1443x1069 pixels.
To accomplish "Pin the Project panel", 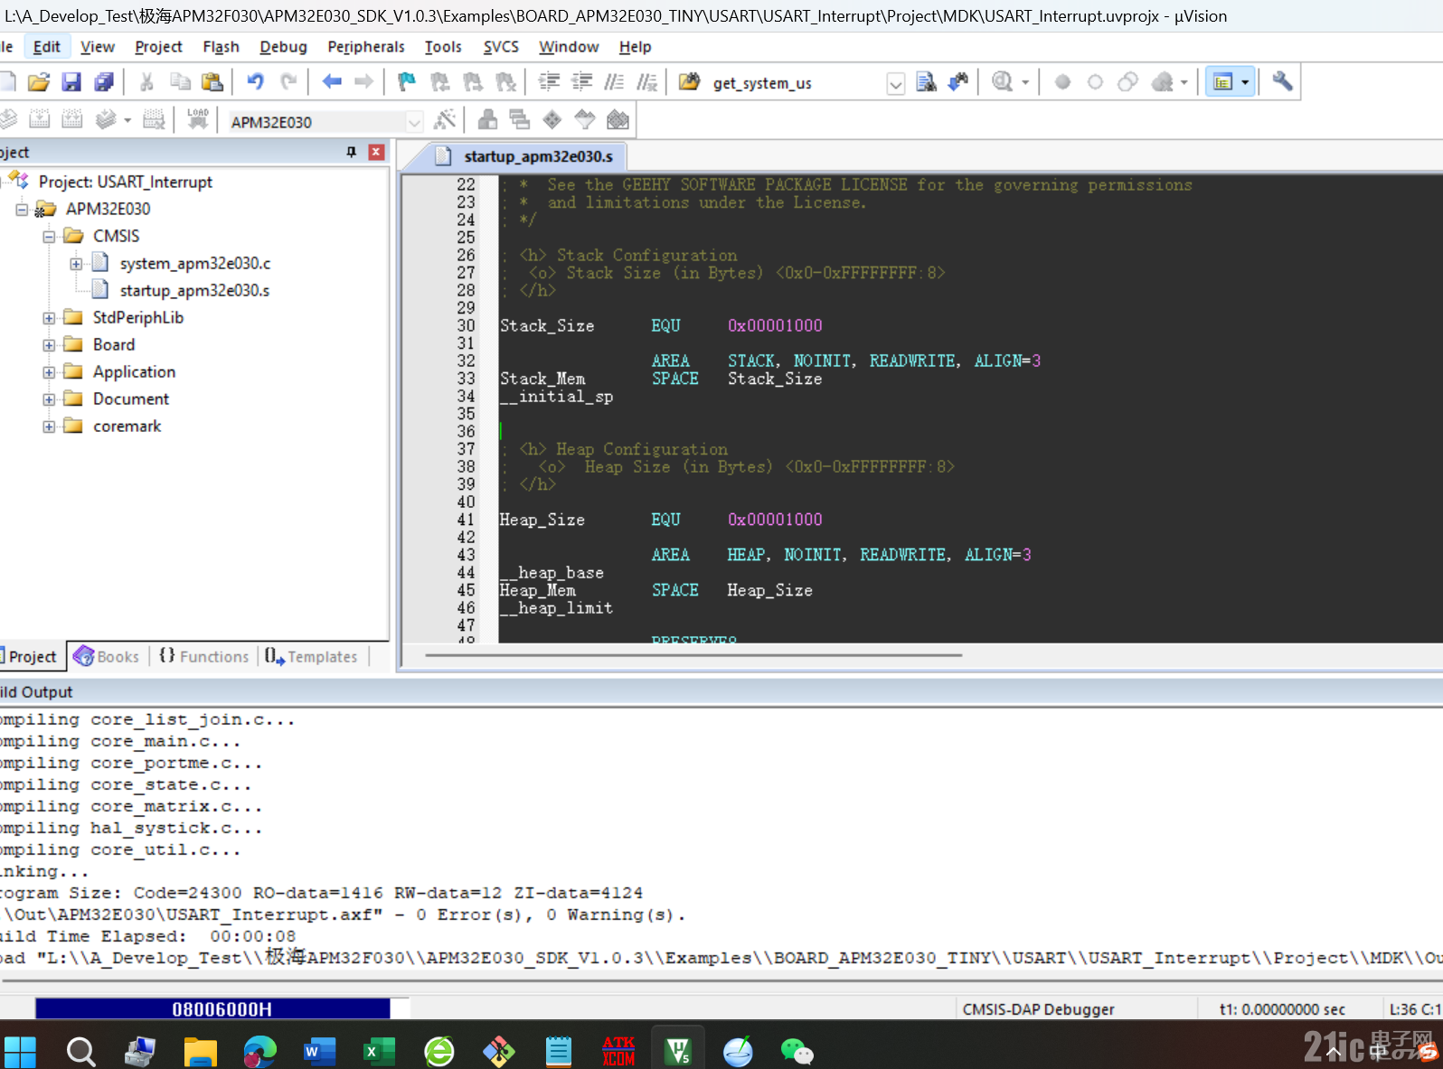I will [351, 152].
